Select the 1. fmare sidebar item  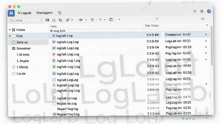(23, 61)
